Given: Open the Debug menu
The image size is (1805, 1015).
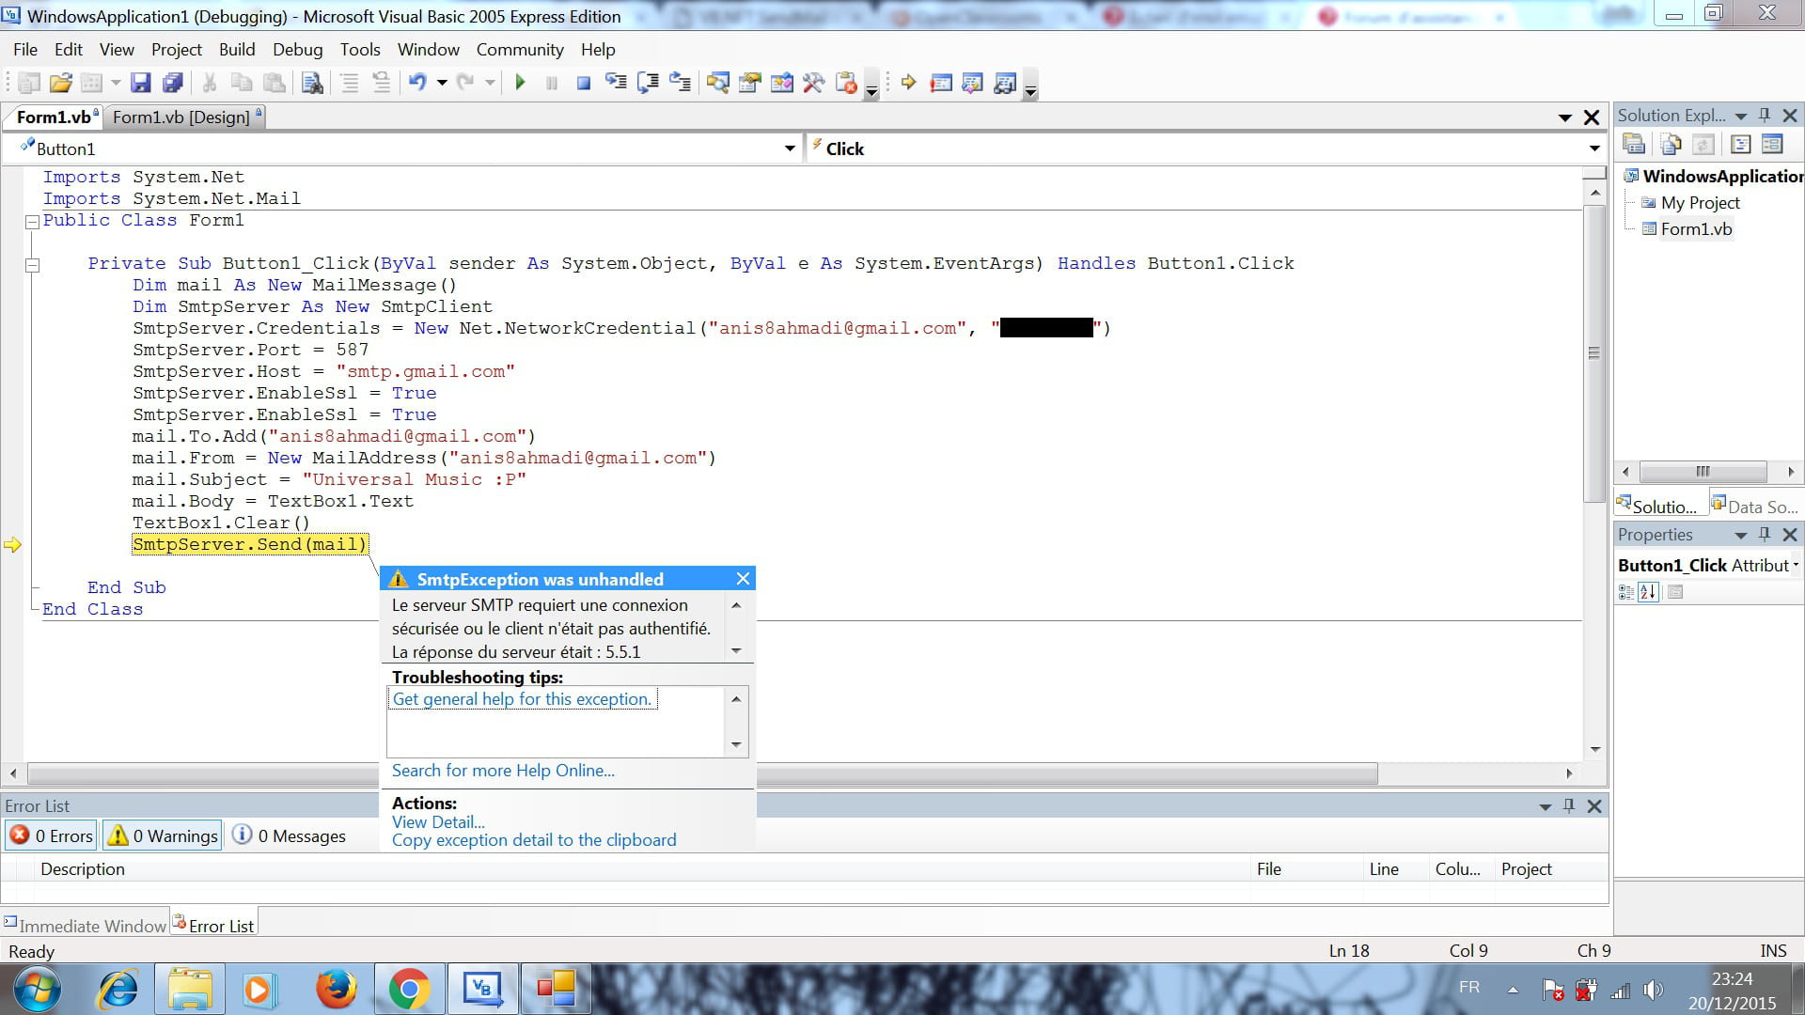Looking at the screenshot, I should click(x=297, y=50).
